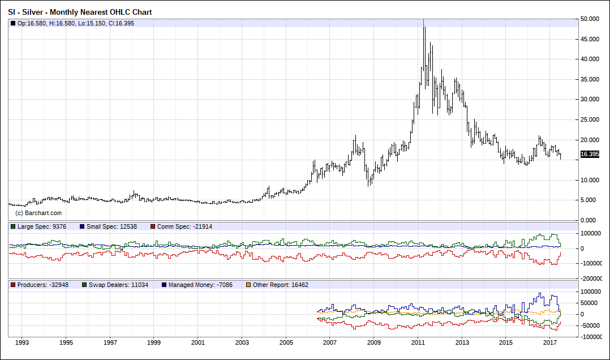Viewport: 610px width, 360px height.
Task: Click the green Large Spec legend square
Action: [13, 226]
